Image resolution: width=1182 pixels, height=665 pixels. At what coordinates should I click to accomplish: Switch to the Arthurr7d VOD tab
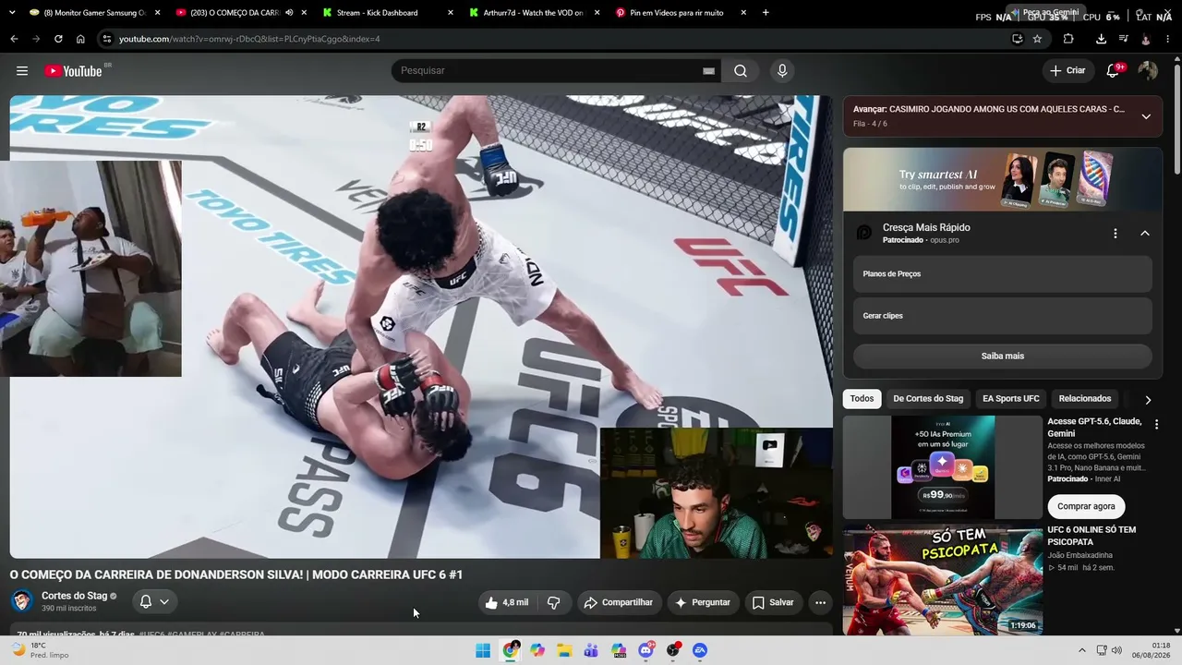pyautogui.click(x=534, y=13)
